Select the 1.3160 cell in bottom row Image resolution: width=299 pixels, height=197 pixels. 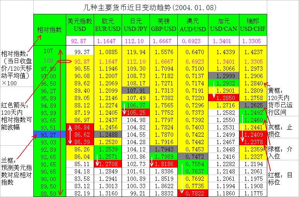click(x=108, y=193)
